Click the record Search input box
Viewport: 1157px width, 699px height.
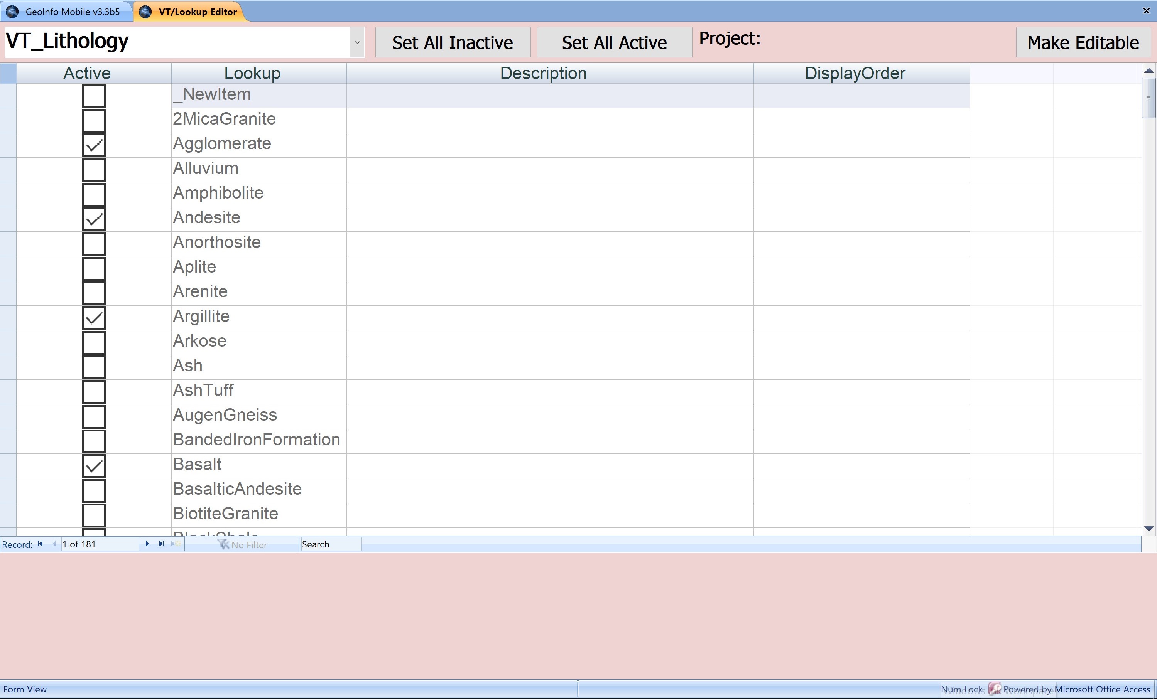pyautogui.click(x=330, y=544)
